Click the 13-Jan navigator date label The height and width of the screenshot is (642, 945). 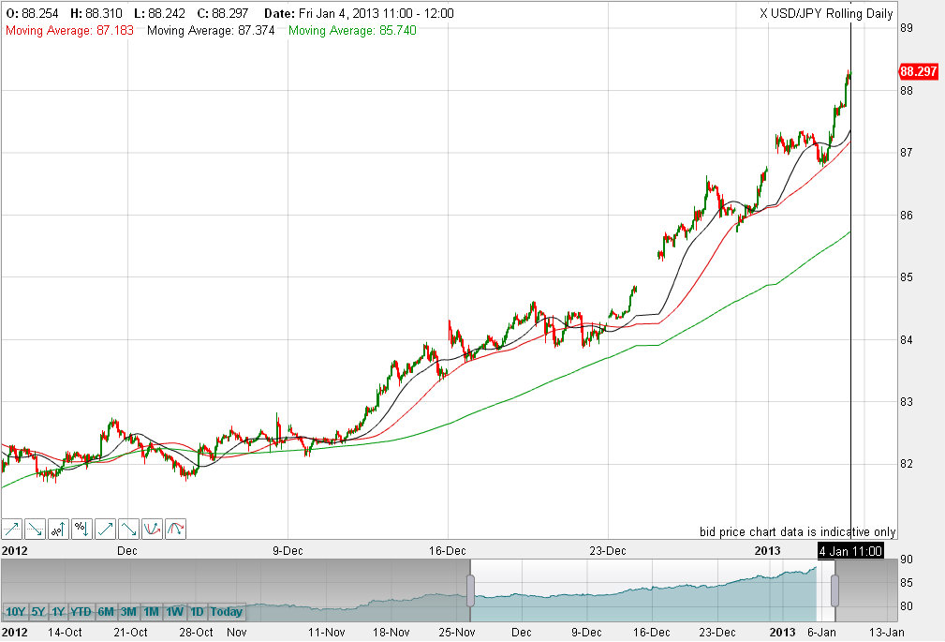[887, 633]
